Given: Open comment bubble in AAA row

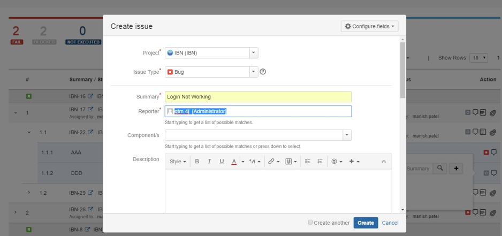Looking at the screenshot, I should pos(493,153).
